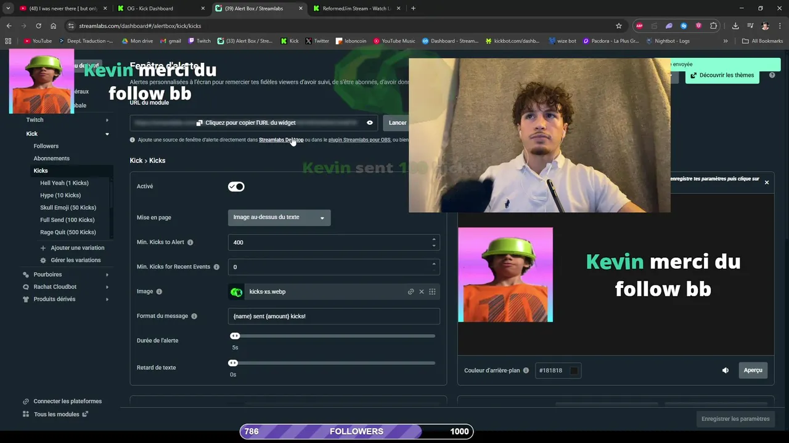Click info icon next to Min. Kicks to Alert
This screenshot has width=789, height=443.
[190, 242]
